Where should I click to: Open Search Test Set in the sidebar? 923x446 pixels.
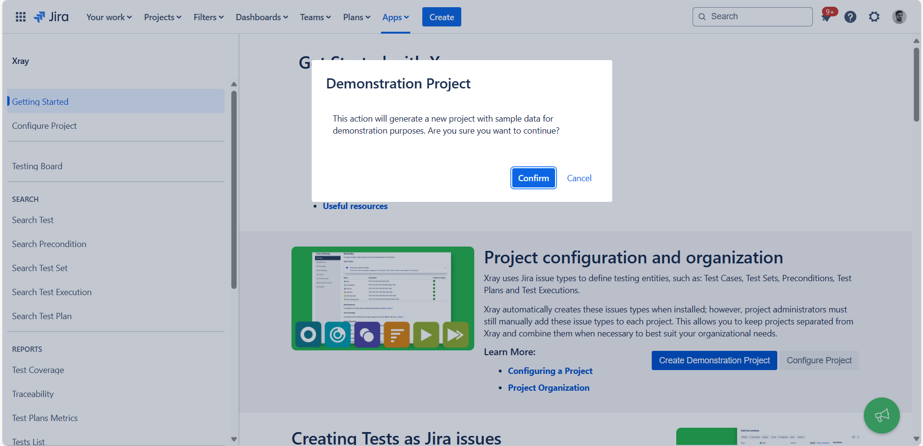coord(116,268)
